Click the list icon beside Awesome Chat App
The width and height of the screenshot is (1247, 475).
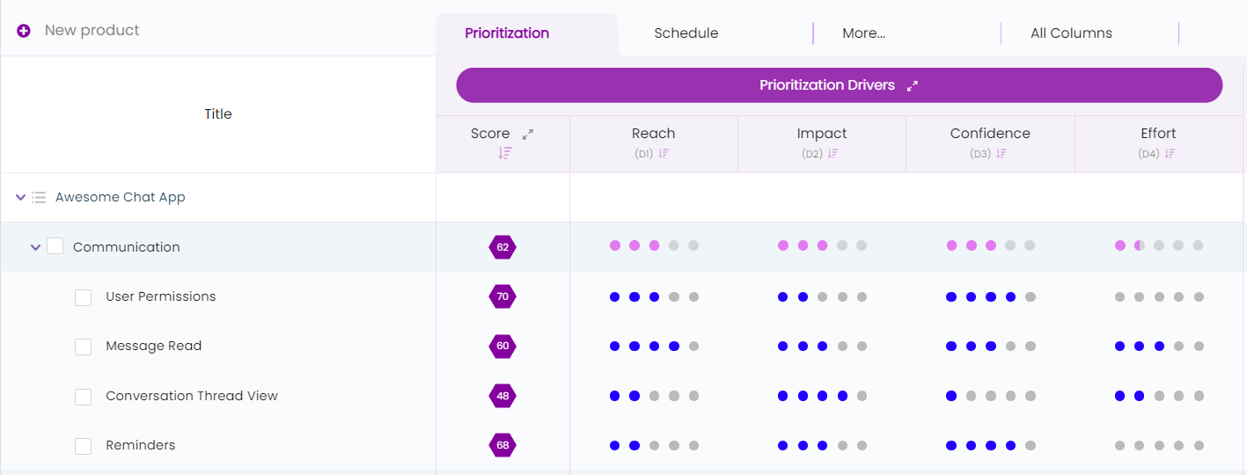[39, 198]
